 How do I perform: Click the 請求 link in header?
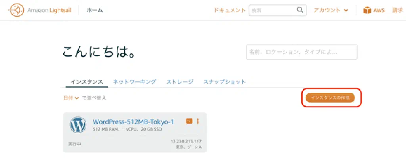coord(398,10)
